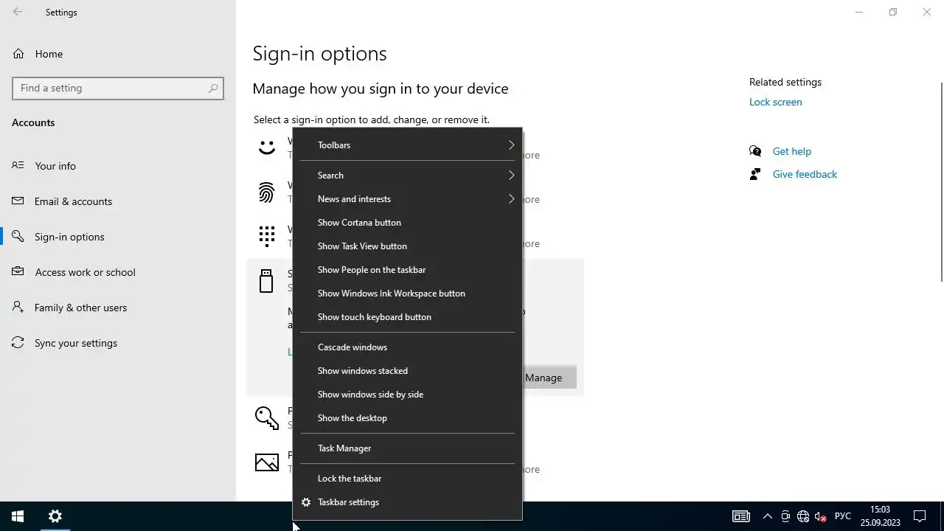
Task: Open the Action Center notifications icon
Action: point(920,516)
